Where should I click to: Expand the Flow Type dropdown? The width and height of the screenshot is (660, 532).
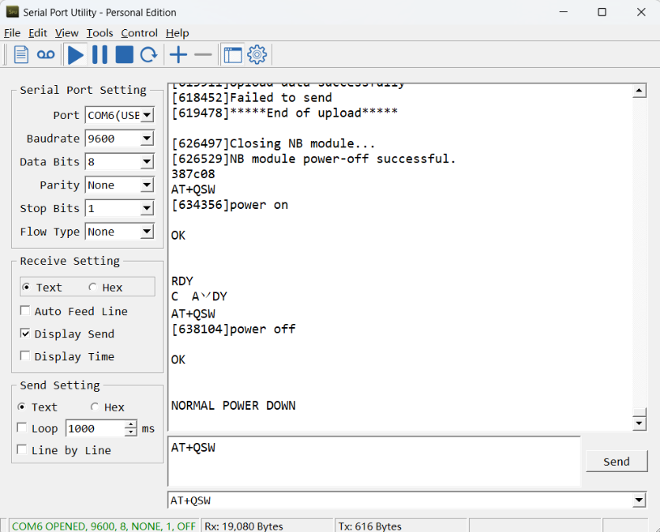pos(147,232)
